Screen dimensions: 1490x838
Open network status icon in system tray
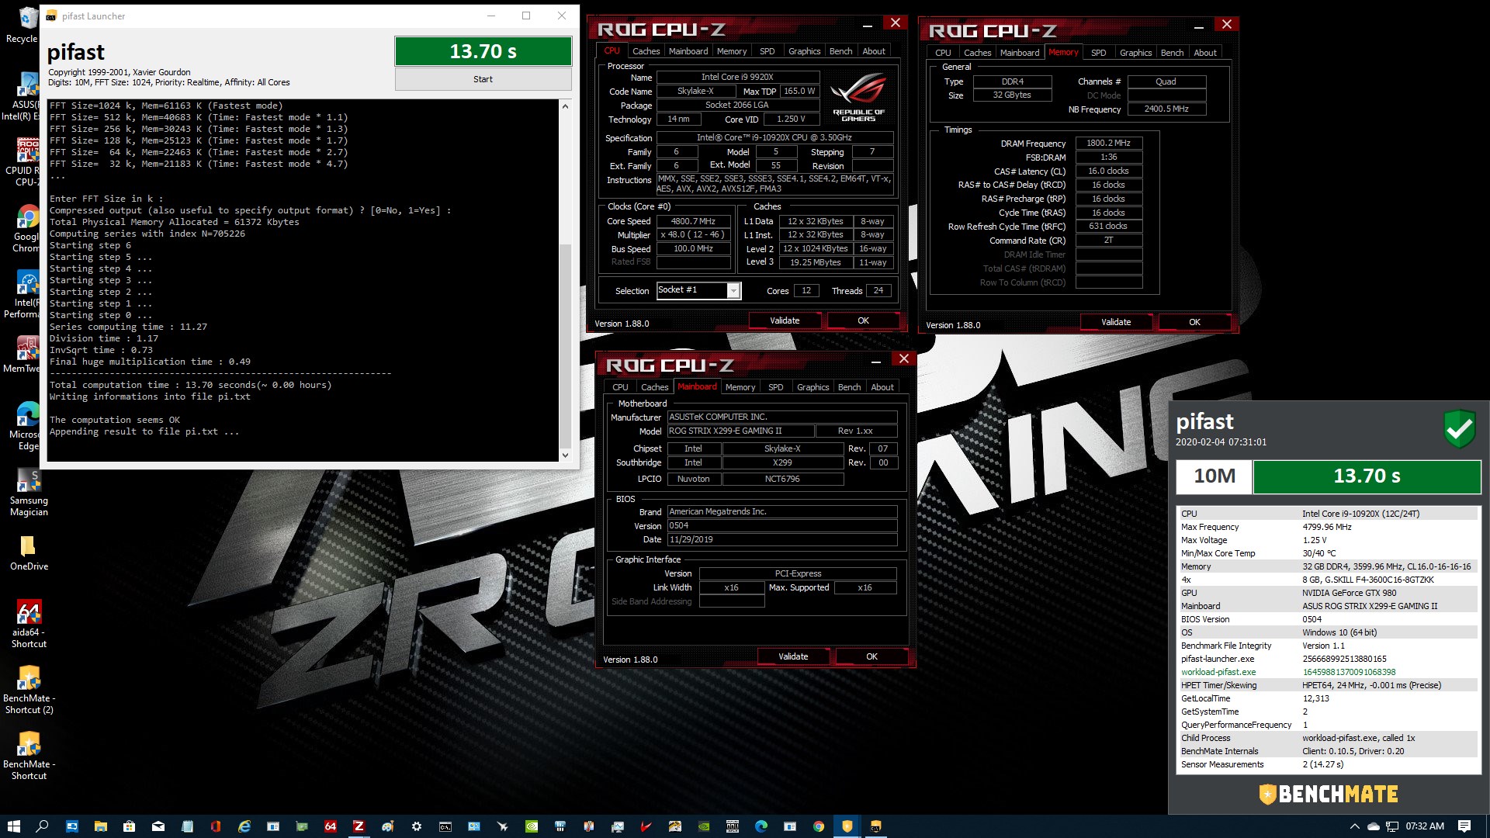[1392, 826]
